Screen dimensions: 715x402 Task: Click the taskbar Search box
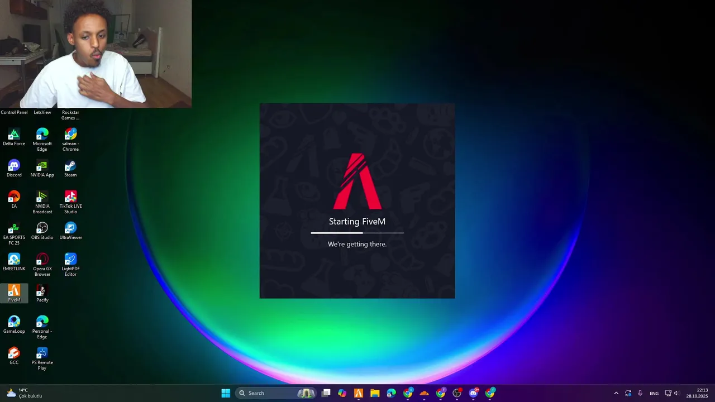coord(275,393)
